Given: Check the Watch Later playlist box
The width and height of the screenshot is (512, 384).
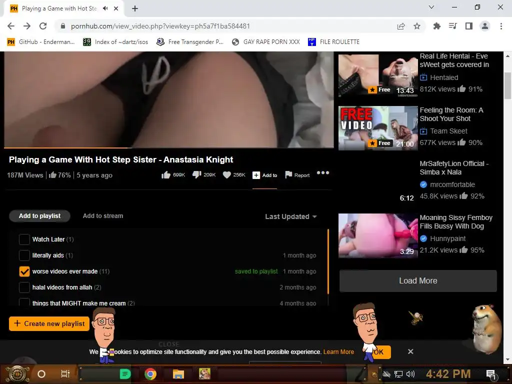Looking at the screenshot, I should click(24, 239).
